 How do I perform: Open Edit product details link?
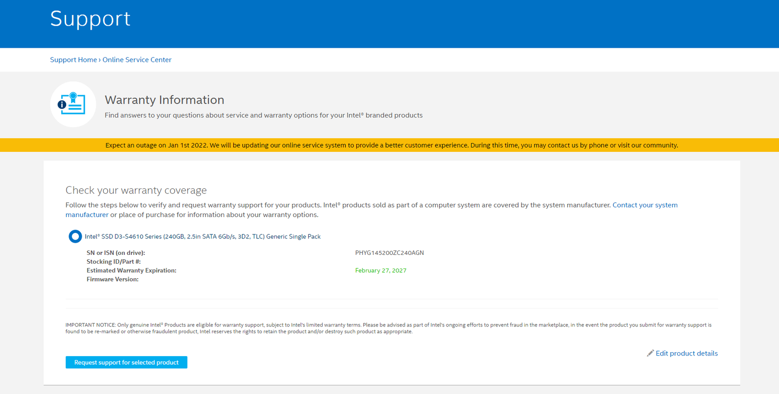tap(686, 354)
